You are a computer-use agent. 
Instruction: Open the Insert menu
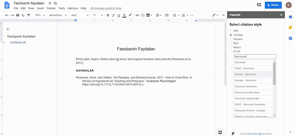click(40, 8)
